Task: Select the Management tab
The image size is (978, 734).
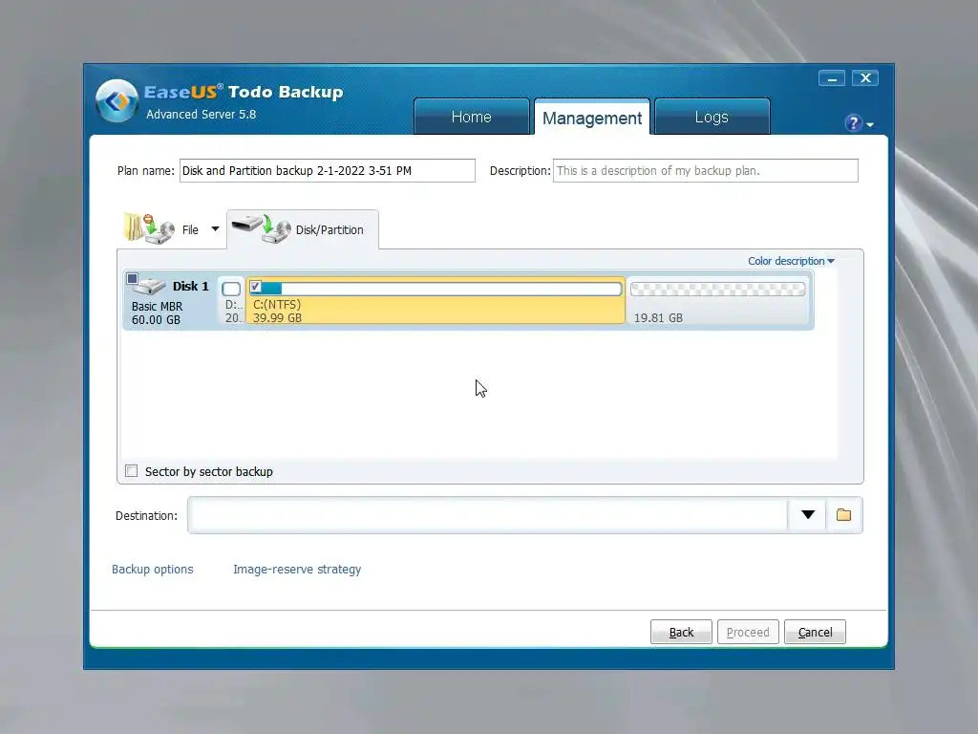Action: tap(592, 118)
